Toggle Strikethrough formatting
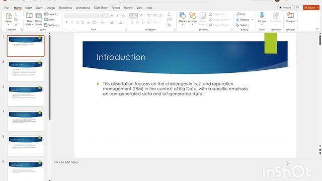This screenshot has height=181, width=322. [x=89, y=22]
